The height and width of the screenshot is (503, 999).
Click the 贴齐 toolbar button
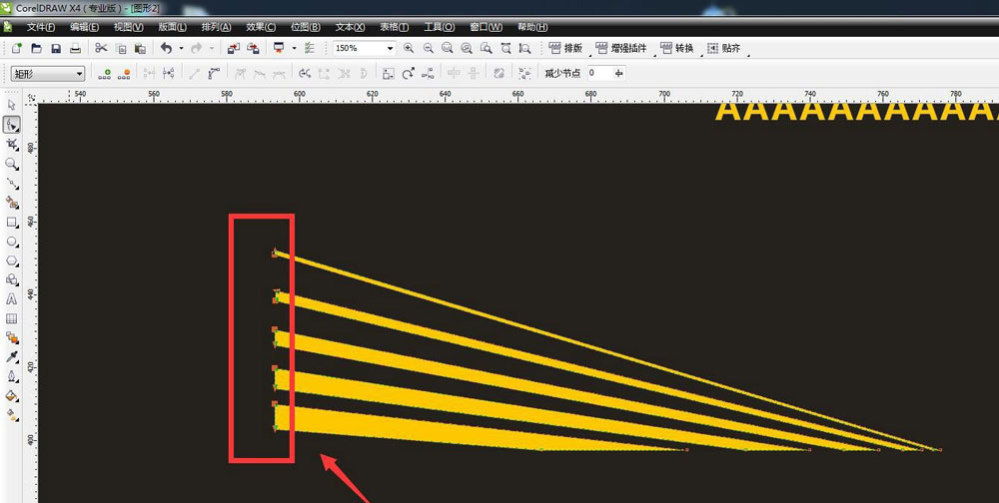[x=724, y=48]
